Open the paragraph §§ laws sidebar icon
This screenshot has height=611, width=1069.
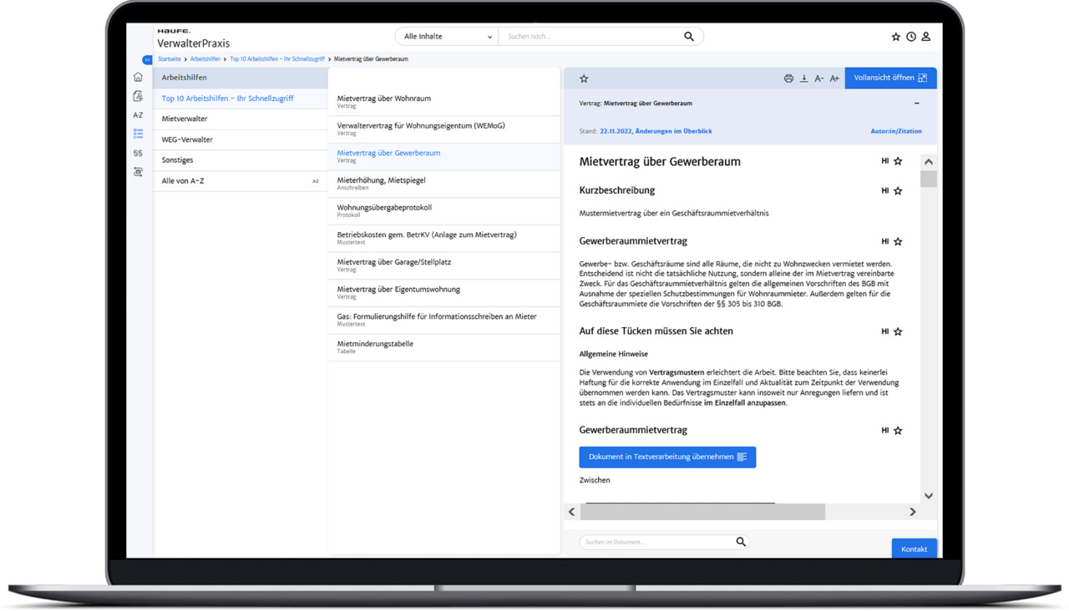[138, 153]
